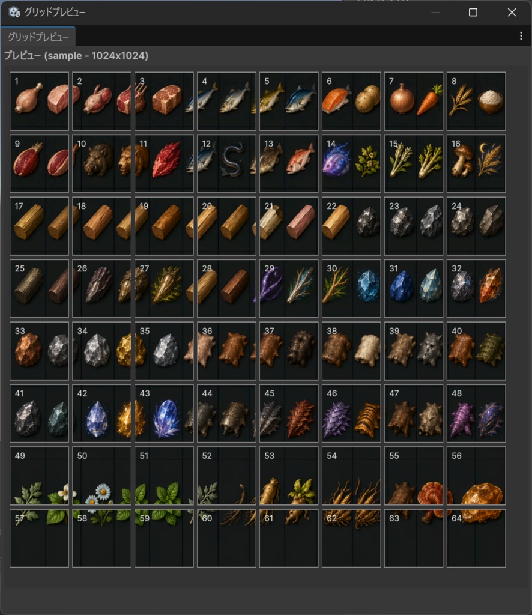This screenshot has width=532, height=615.
Task: Select the blue crystal in cell 30
Action: pyautogui.click(x=367, y=285)
